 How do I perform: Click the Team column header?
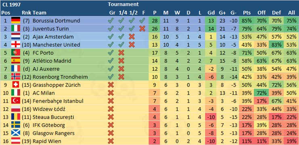click(x=40, y=13)
